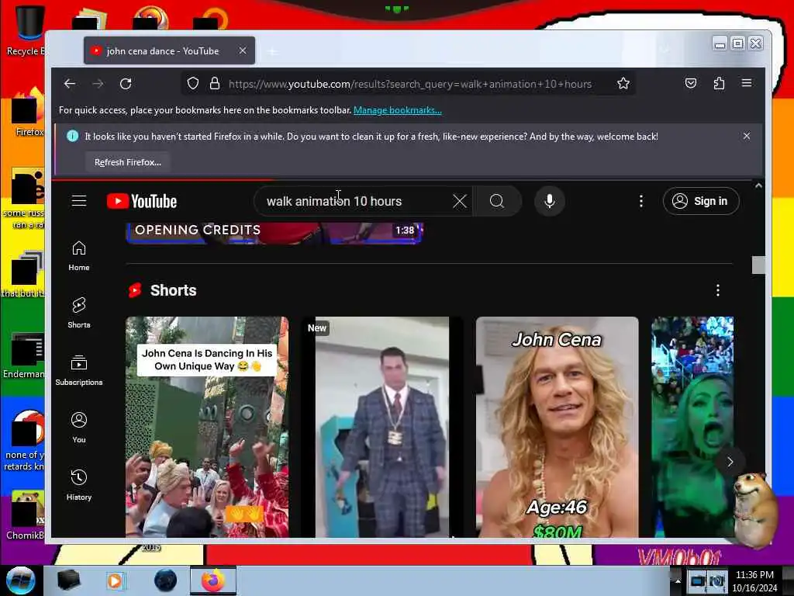Bookmark this page with the star icon
794x596 pixels.
coord(623,84)
